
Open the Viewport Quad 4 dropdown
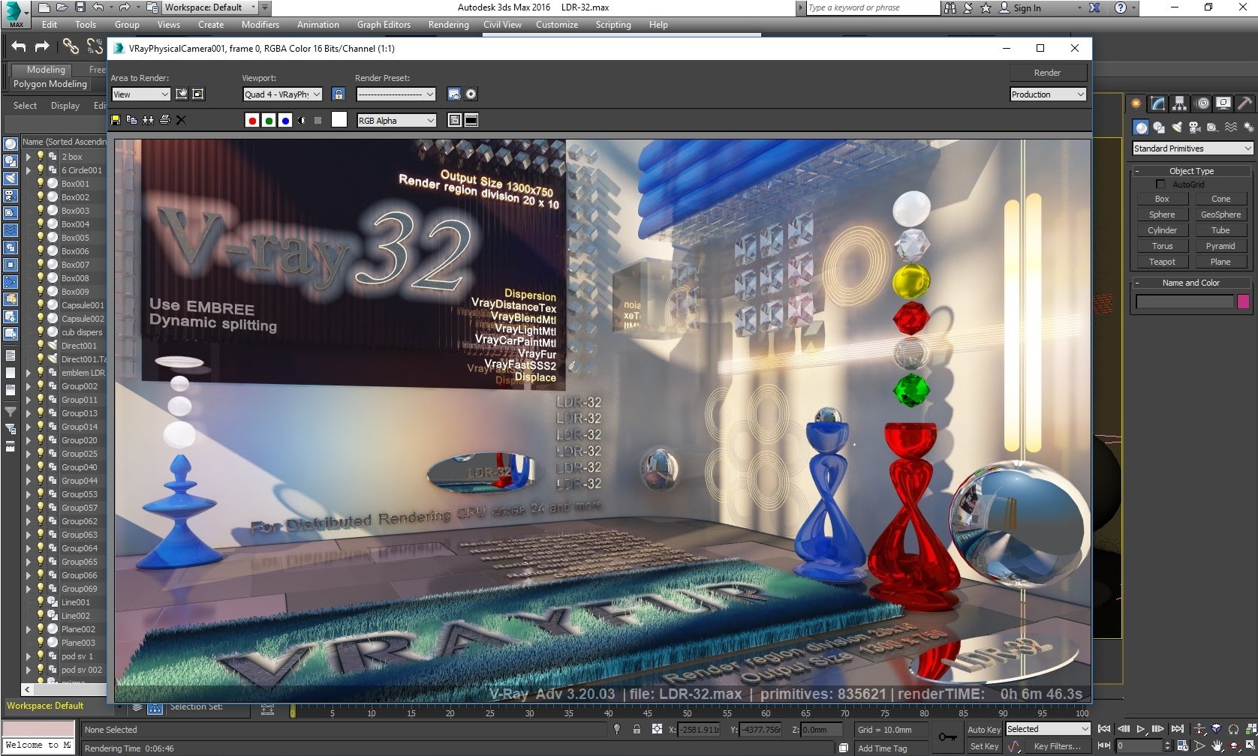pos(283,94)
